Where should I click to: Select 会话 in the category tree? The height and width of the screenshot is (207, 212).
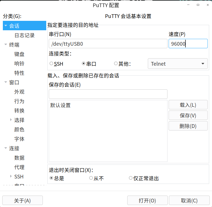(x=25, y=26)
